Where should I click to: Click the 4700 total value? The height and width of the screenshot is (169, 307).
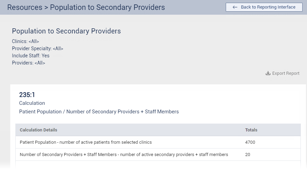tap(250, 142)
